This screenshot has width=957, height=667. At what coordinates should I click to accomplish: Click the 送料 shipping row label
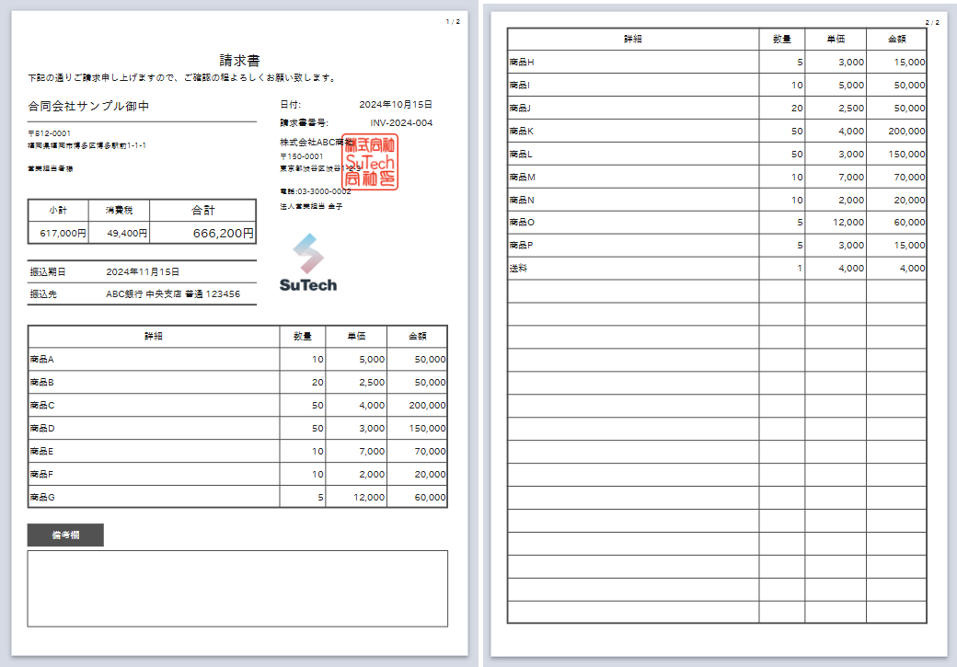tap(517, 269)
